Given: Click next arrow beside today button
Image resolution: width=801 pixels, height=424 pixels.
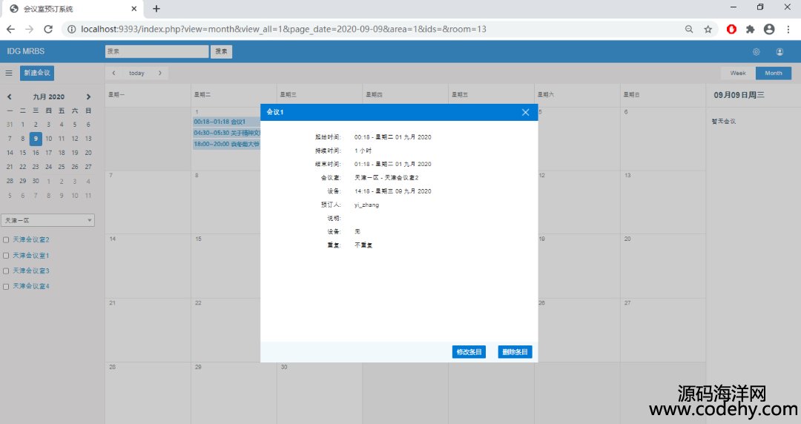Looking at the screenshot, I should (x=159, y=73).
